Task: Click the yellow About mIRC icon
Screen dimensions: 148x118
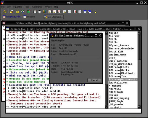Action: tap(96, 12)
